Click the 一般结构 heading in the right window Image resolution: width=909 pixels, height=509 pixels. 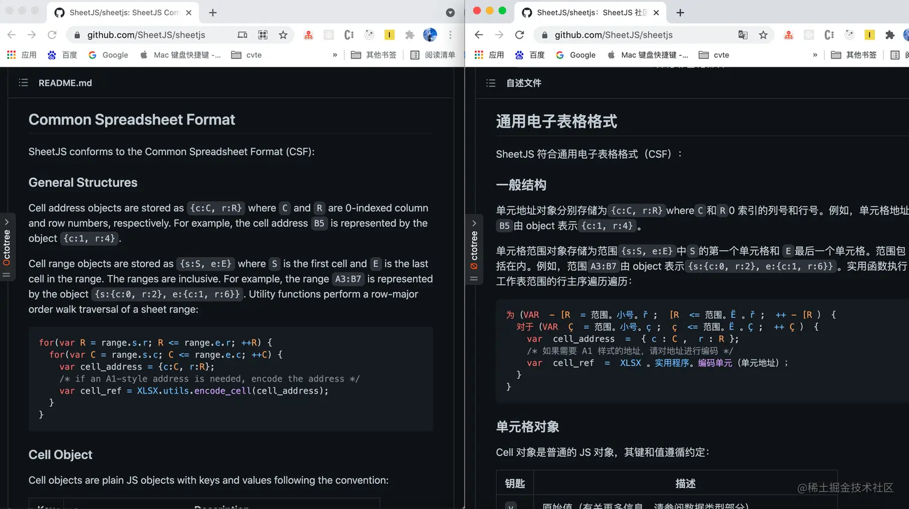pyautogui.click(x=521, y=185)
